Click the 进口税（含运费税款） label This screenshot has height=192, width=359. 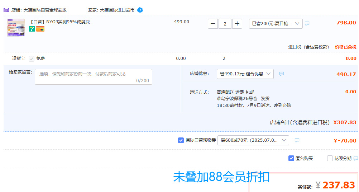pos(308,47)
